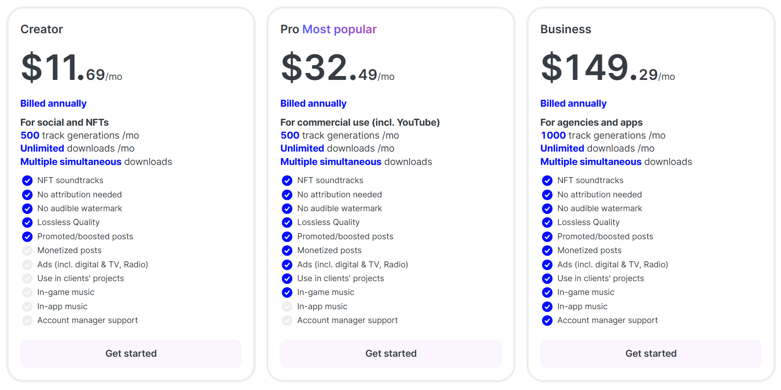Click Pro plan's Billed annually link
The image size is (781, 390).
(313, 104)
